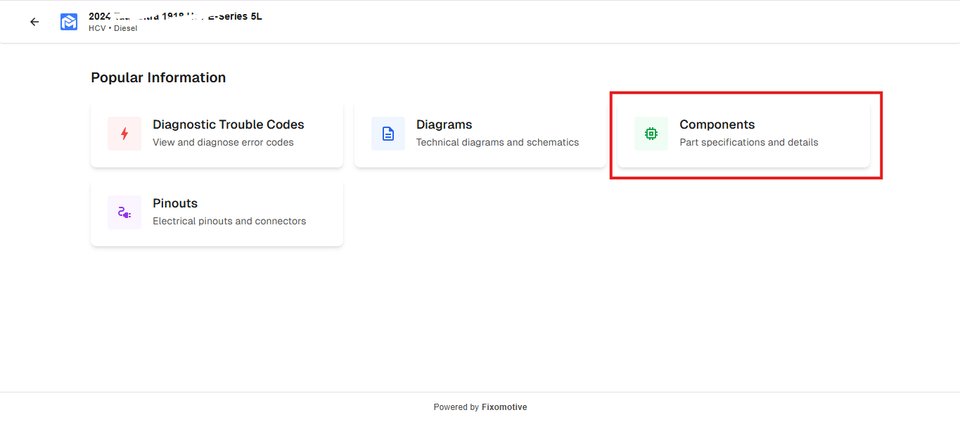The width and height of the screenshot is (960, 422).
Task: Click the blue document icon on Diagrams card
Action: click(x=388, y=133)
